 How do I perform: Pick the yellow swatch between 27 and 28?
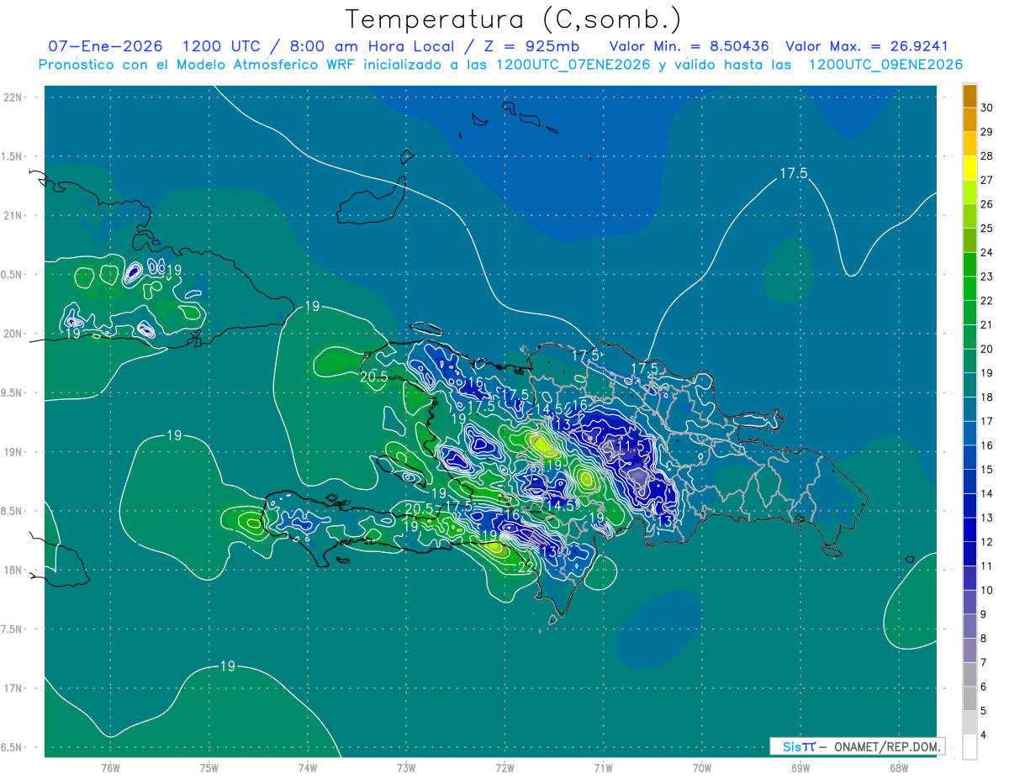pos(969,168)
